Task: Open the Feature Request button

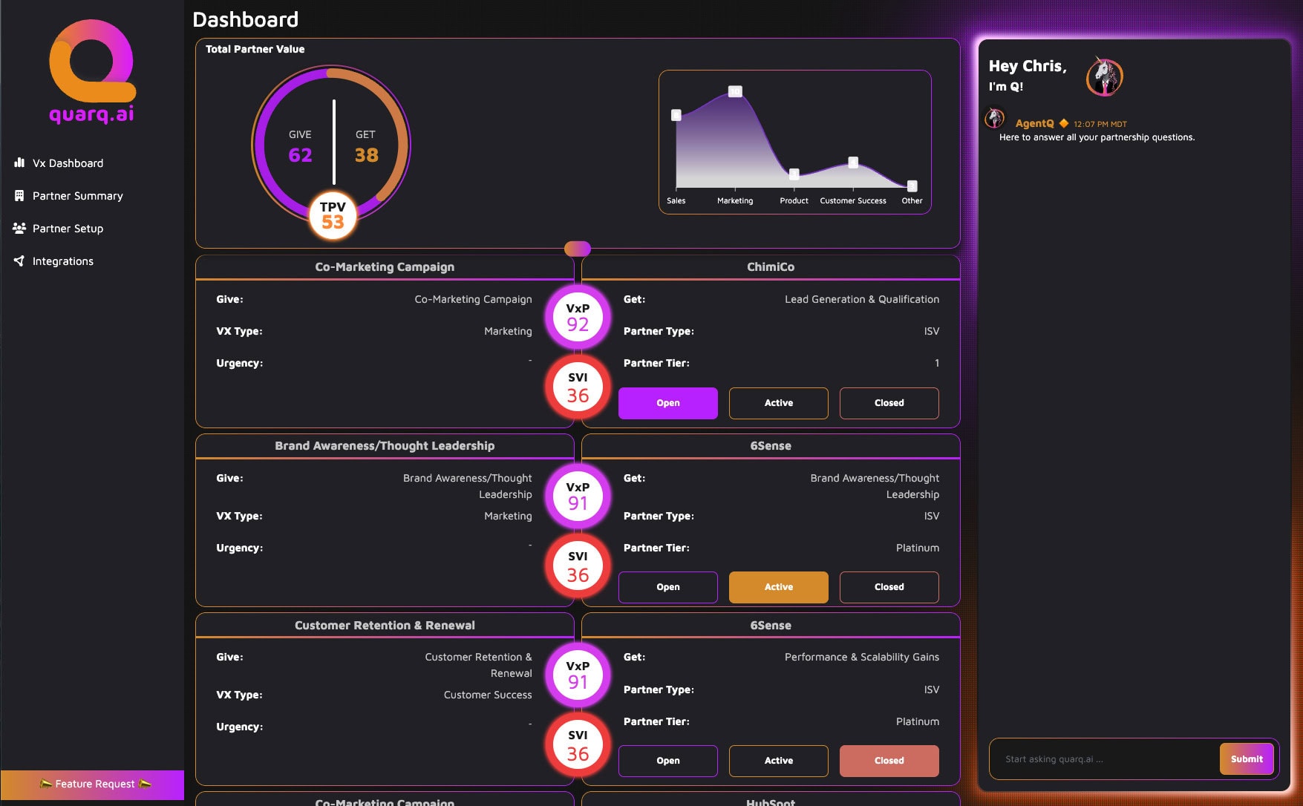Action: point(92,784)
